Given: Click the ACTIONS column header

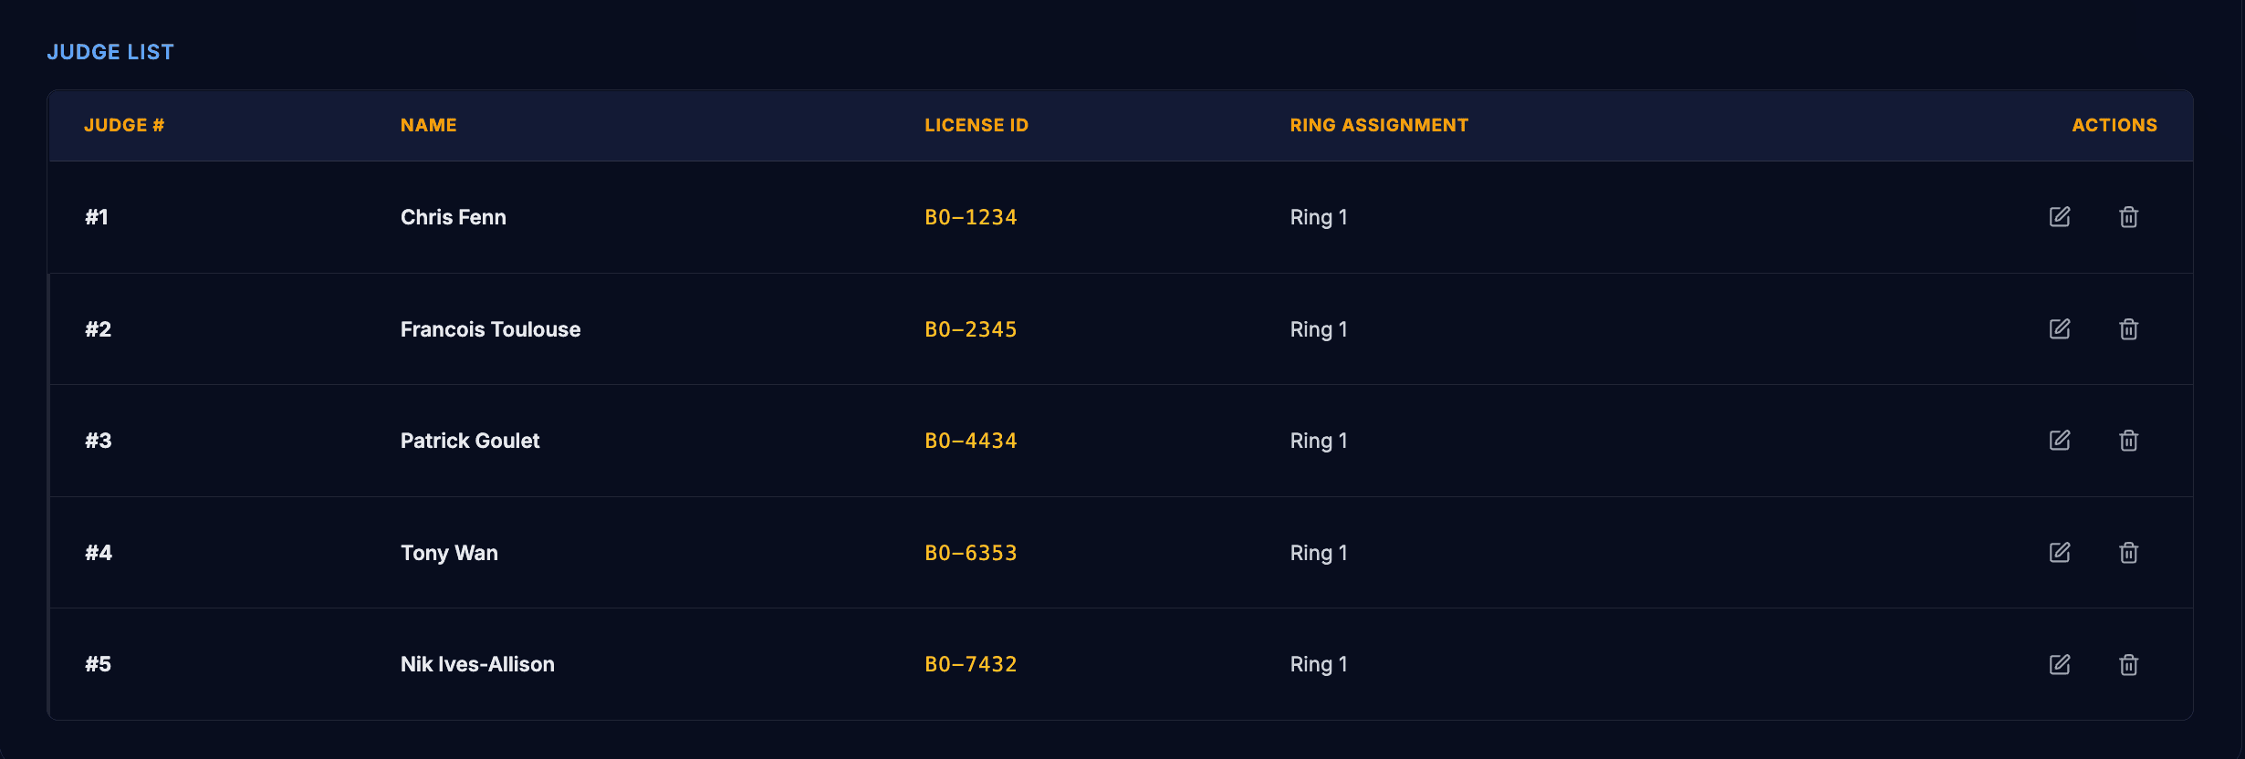Looking at the screenshot, I should pos(2114,125).
